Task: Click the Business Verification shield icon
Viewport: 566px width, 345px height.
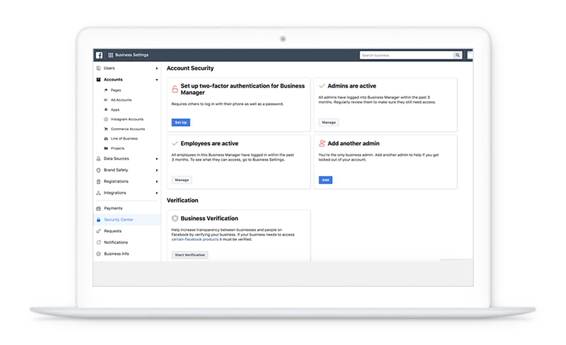Action: tap(175, 218)
